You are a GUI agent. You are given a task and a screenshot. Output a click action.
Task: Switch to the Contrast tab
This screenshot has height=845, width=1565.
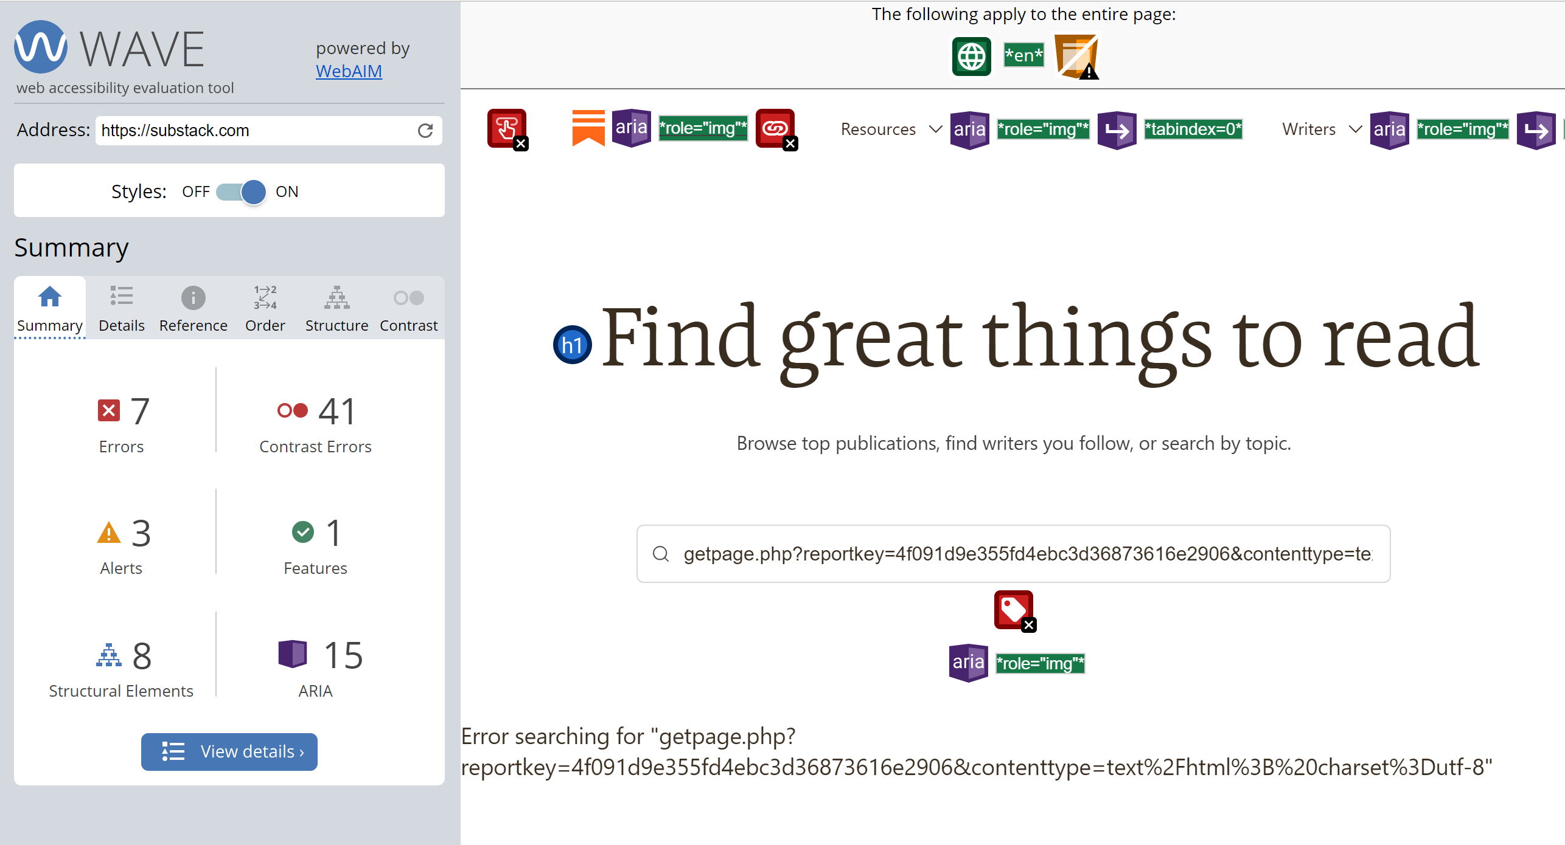[x=409, y=308]
